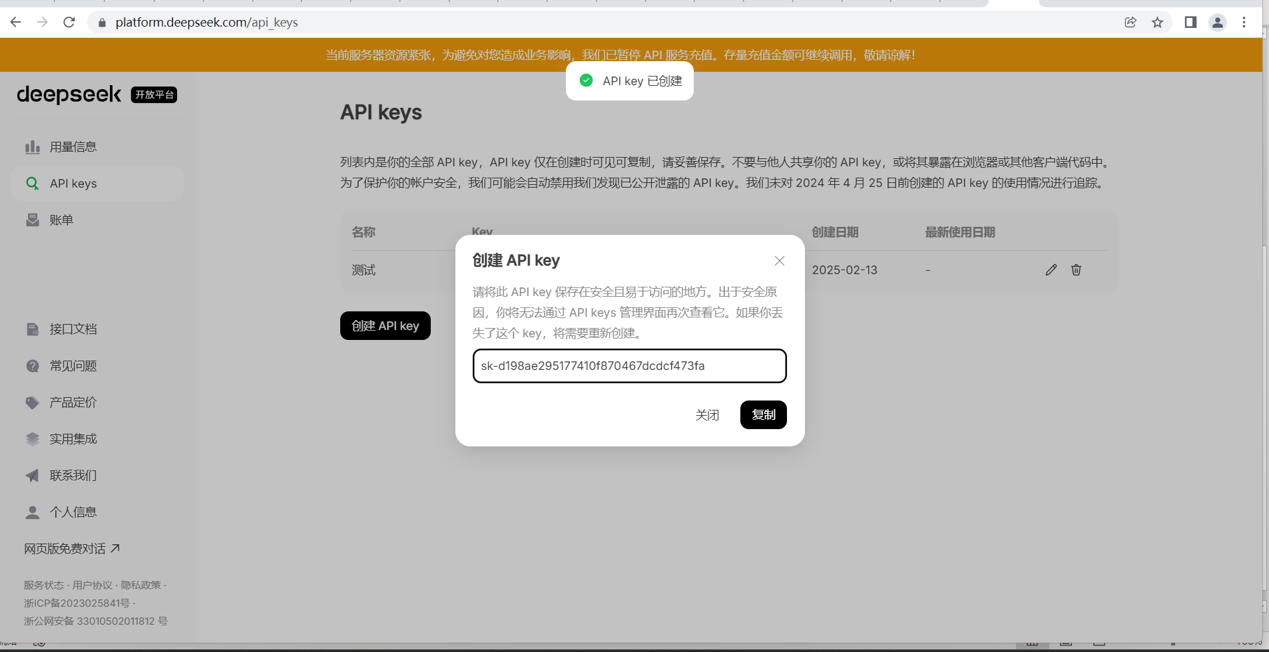Click the 开放平台 badge
1269x652 pixels.
154,95
